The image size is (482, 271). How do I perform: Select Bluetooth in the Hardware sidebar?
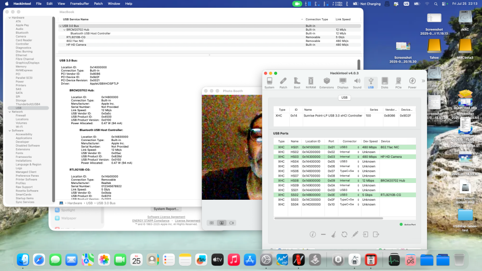click(22, 33)
